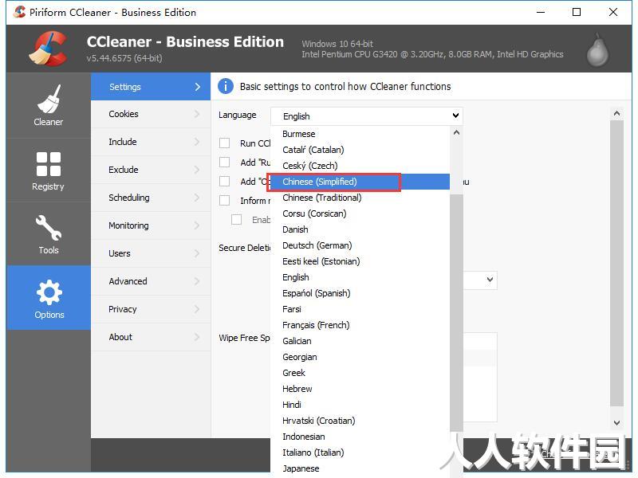Choose Italiano (Italian) language
The width and height of the screenshot is (638, 478).
[360, 453]
